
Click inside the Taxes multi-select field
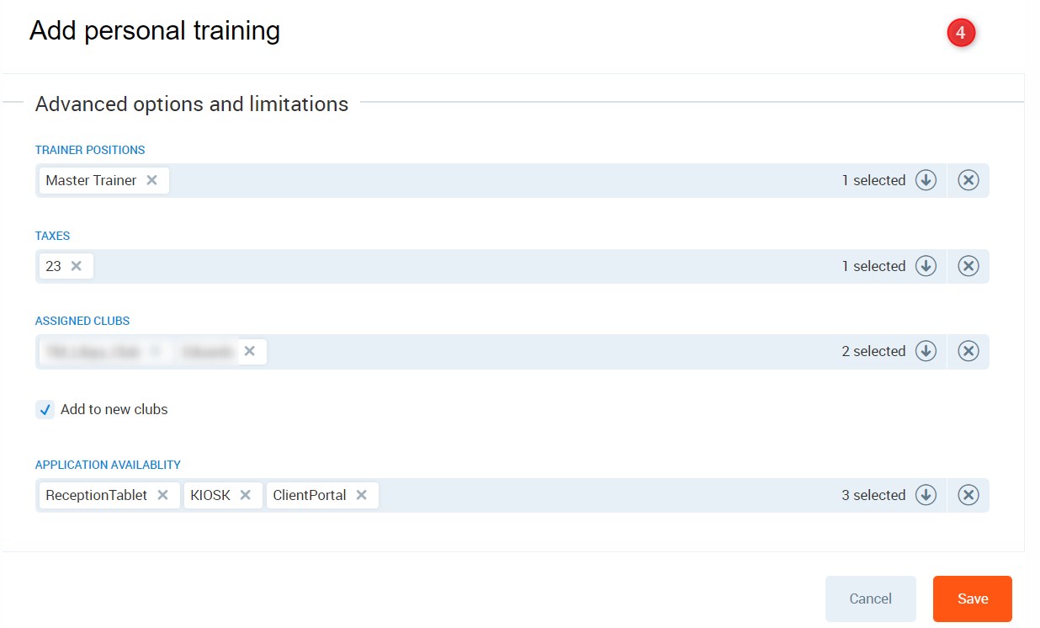click(463, 266)
